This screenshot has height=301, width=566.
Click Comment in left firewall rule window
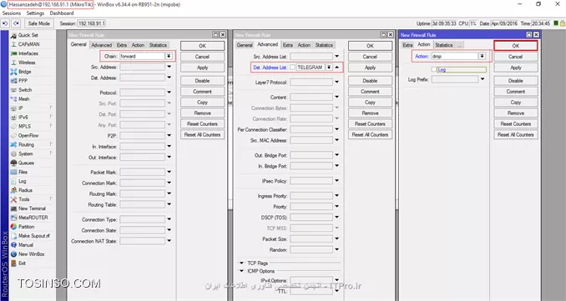203,92
